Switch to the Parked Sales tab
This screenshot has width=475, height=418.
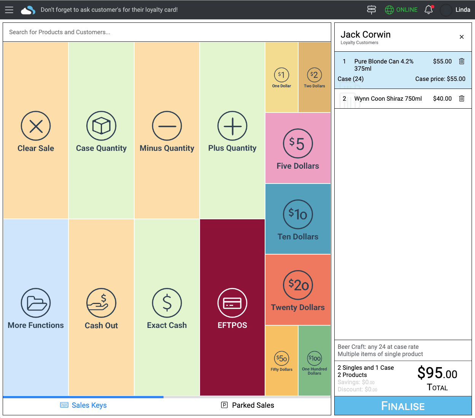tap(248, 405)
